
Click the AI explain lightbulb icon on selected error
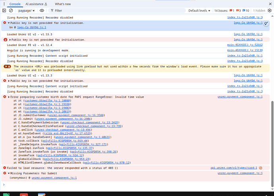266,23
